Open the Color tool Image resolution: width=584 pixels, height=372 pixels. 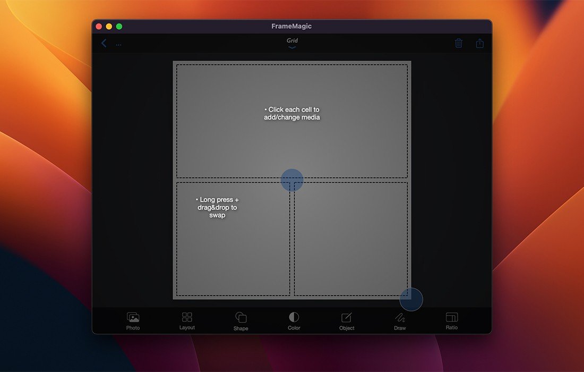coord(294,320)
